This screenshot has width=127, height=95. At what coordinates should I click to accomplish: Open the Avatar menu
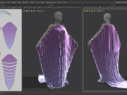19,2
